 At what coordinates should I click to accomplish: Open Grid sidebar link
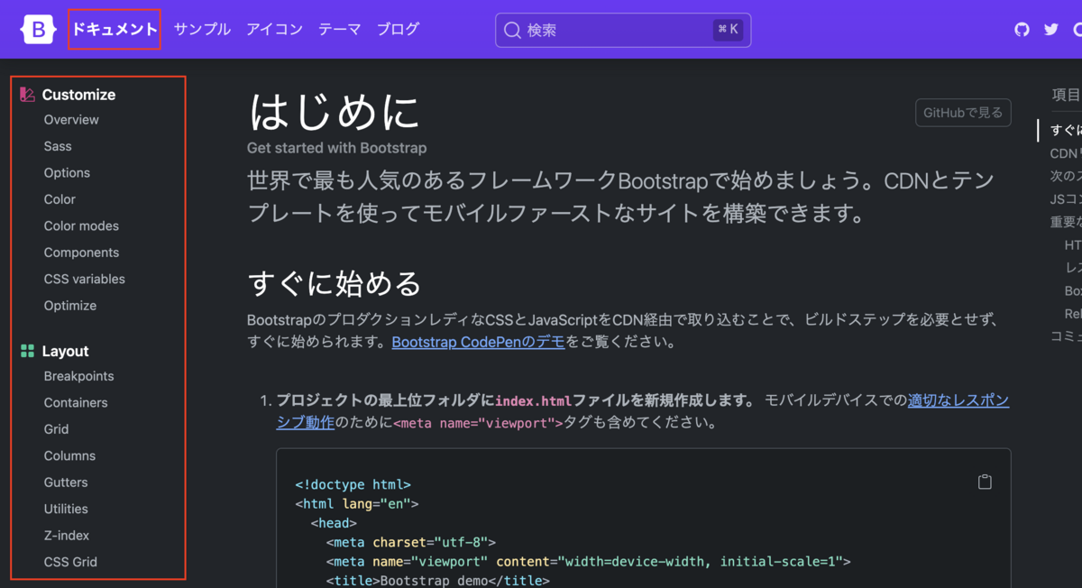pos(56,429)
